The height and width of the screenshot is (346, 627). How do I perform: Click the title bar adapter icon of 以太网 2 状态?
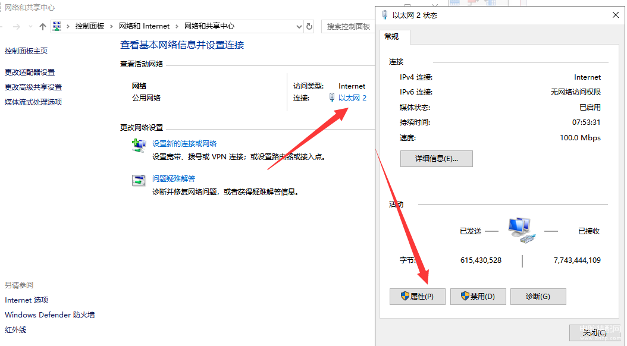pyautogui.click(x=385, y=15)
